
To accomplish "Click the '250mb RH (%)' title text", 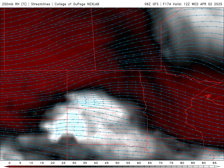I will (x=14, y=4).
